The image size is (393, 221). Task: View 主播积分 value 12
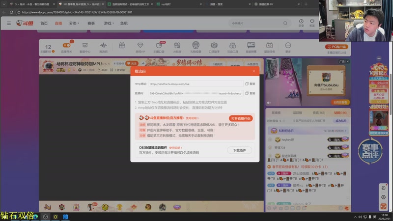(x=48, y=47)
